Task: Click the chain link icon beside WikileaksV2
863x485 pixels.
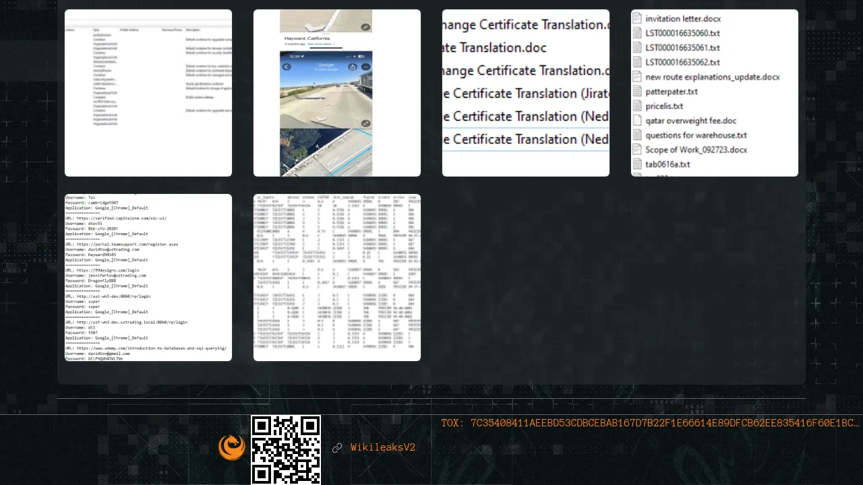Action: 337,448
